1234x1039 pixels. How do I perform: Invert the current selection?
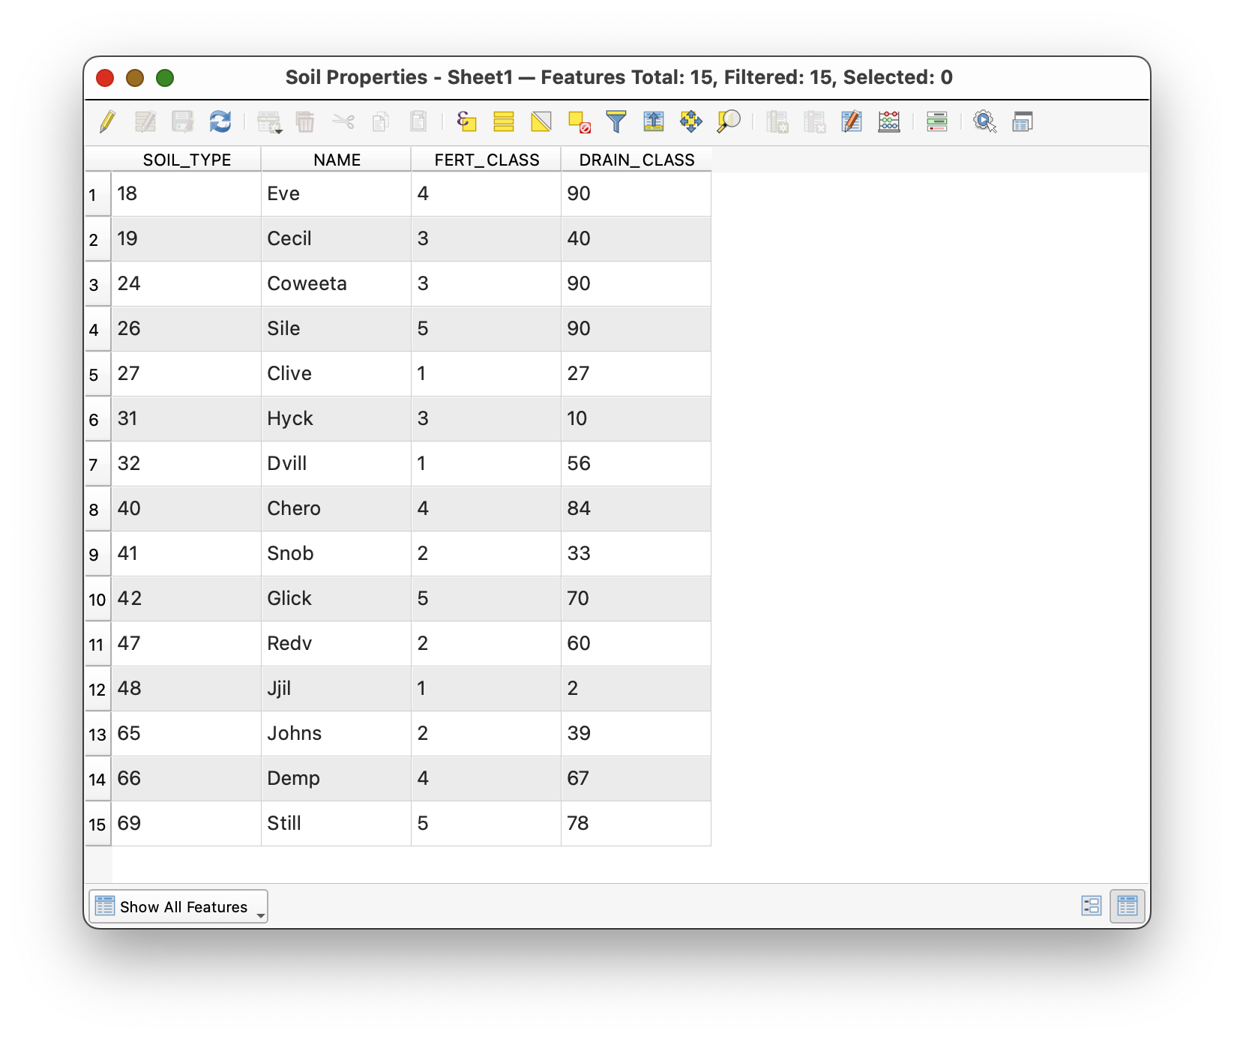(x=541, y=121)
